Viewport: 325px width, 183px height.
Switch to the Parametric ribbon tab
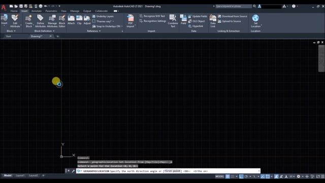tap(51, 11)
